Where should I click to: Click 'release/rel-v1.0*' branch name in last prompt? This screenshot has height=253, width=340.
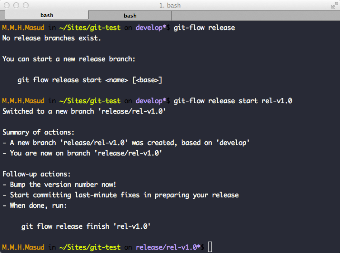[168, 247]
